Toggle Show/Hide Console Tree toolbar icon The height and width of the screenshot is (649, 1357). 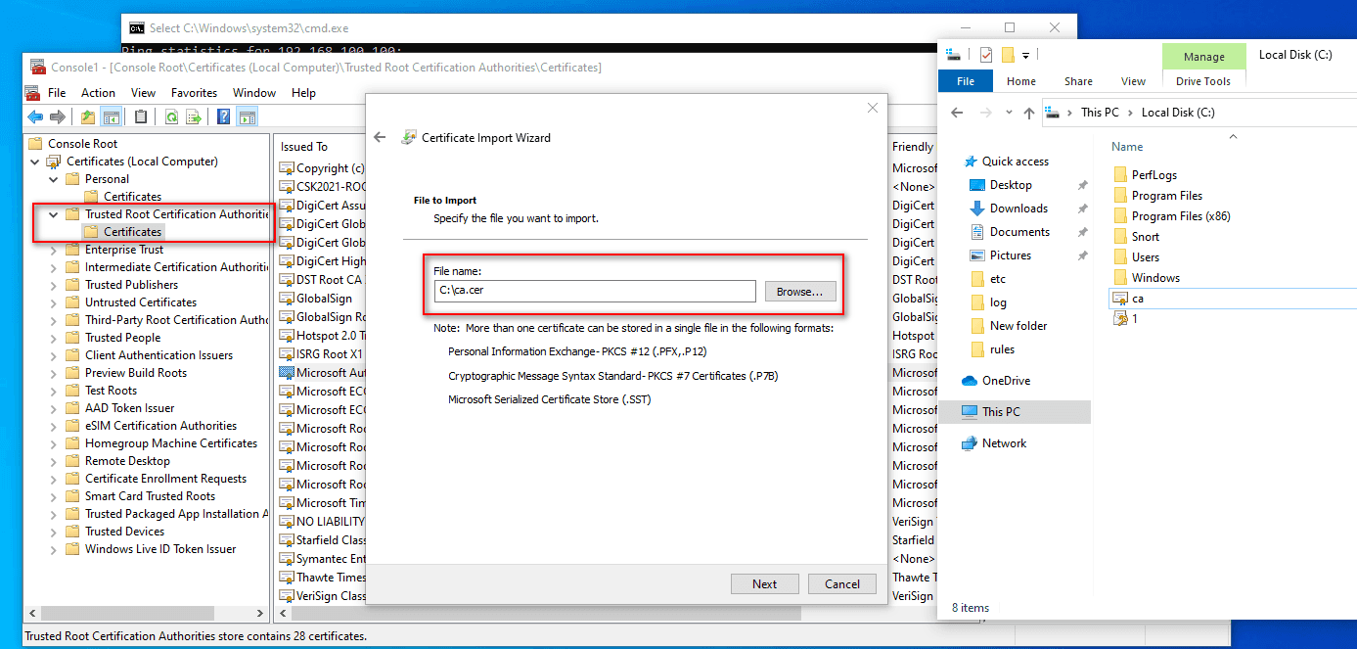click(112, 117)
